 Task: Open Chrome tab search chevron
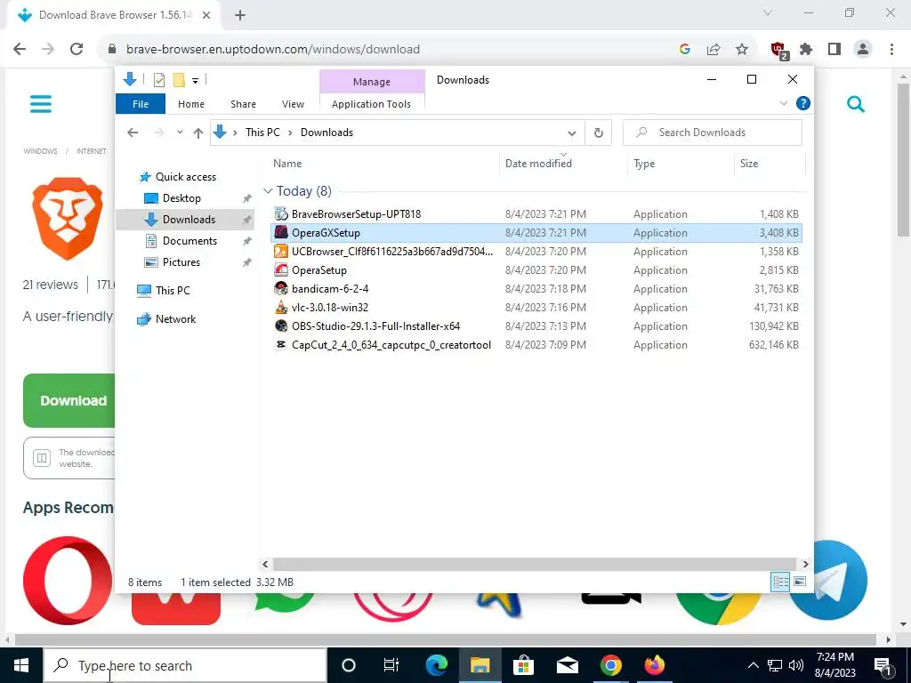click(768, 12)
